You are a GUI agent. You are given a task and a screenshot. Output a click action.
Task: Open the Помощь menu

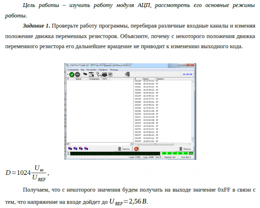pyautogui.click(x=114, y=70)
